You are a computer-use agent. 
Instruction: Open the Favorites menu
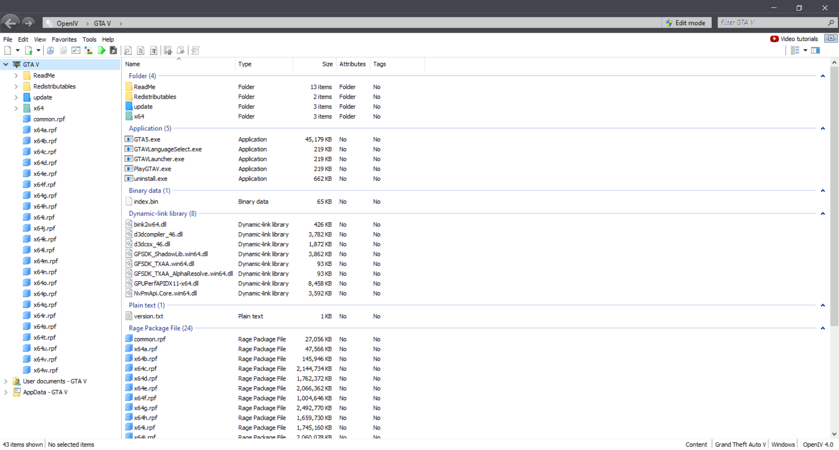point(64,39)
